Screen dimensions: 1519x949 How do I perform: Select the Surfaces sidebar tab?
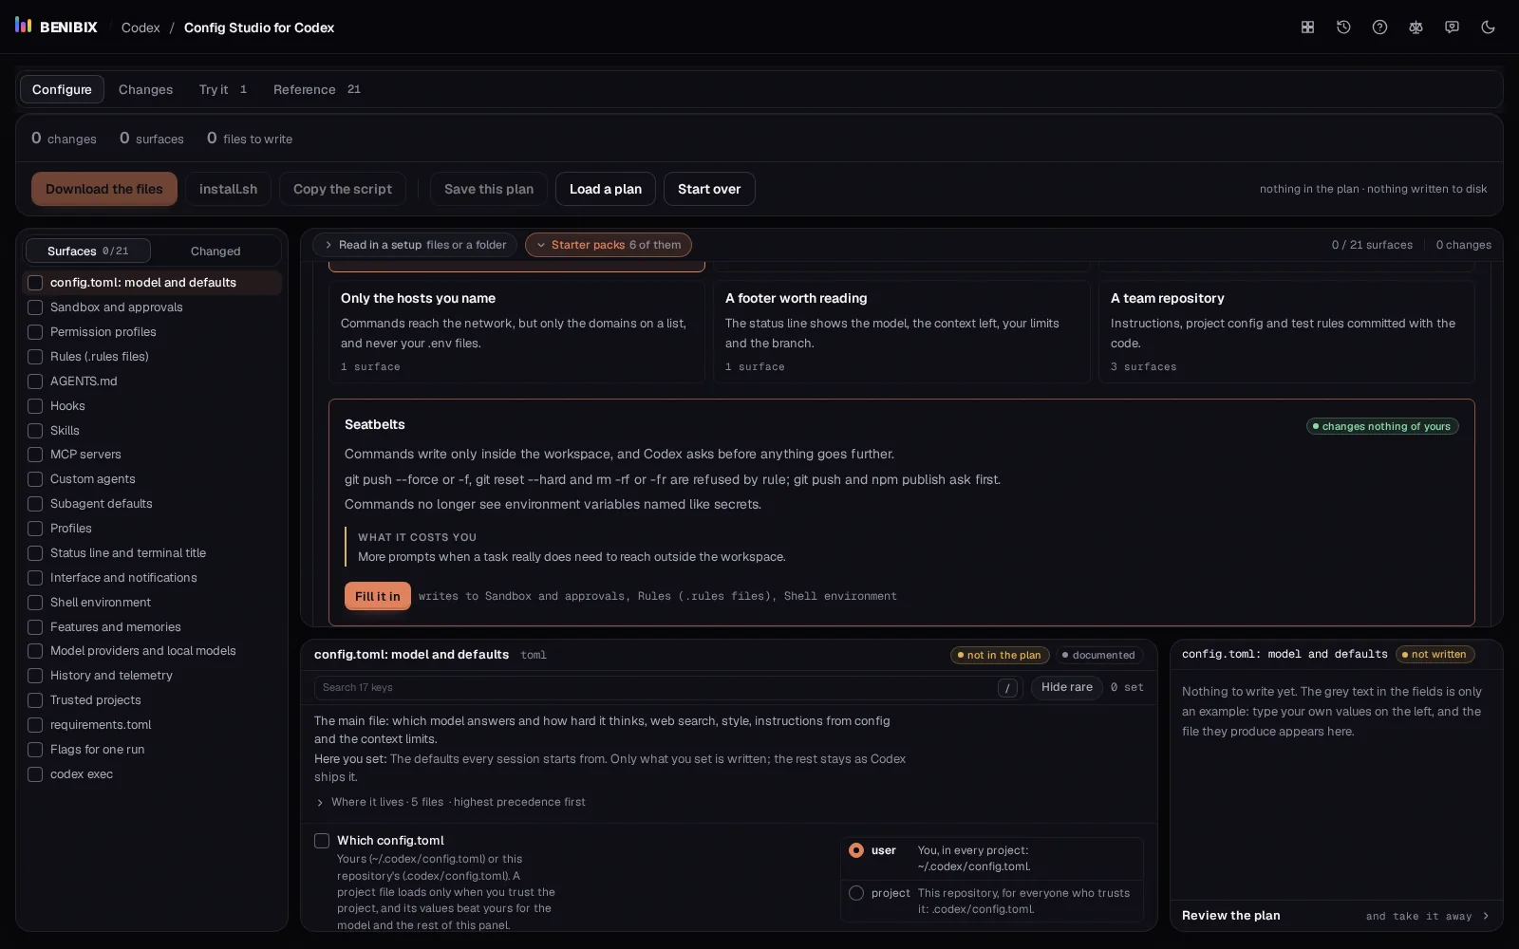[x=87, y=251]
